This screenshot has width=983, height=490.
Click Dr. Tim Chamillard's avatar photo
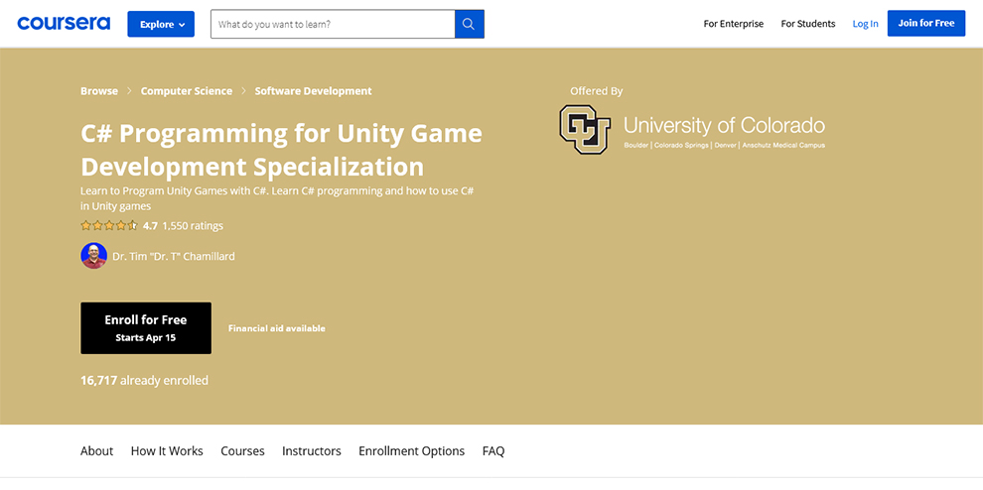pos(93,256)
